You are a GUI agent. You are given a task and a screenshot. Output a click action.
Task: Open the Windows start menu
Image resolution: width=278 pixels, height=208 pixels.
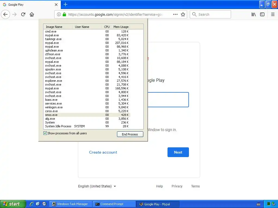13,204
